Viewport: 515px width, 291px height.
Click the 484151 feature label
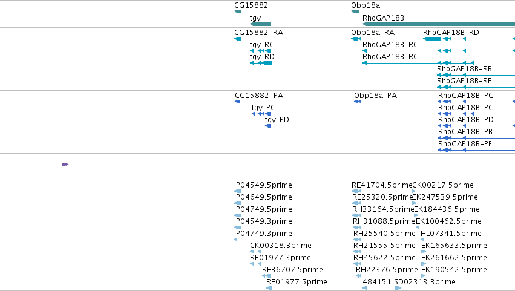pyautogui.click(x=377, y=282)
